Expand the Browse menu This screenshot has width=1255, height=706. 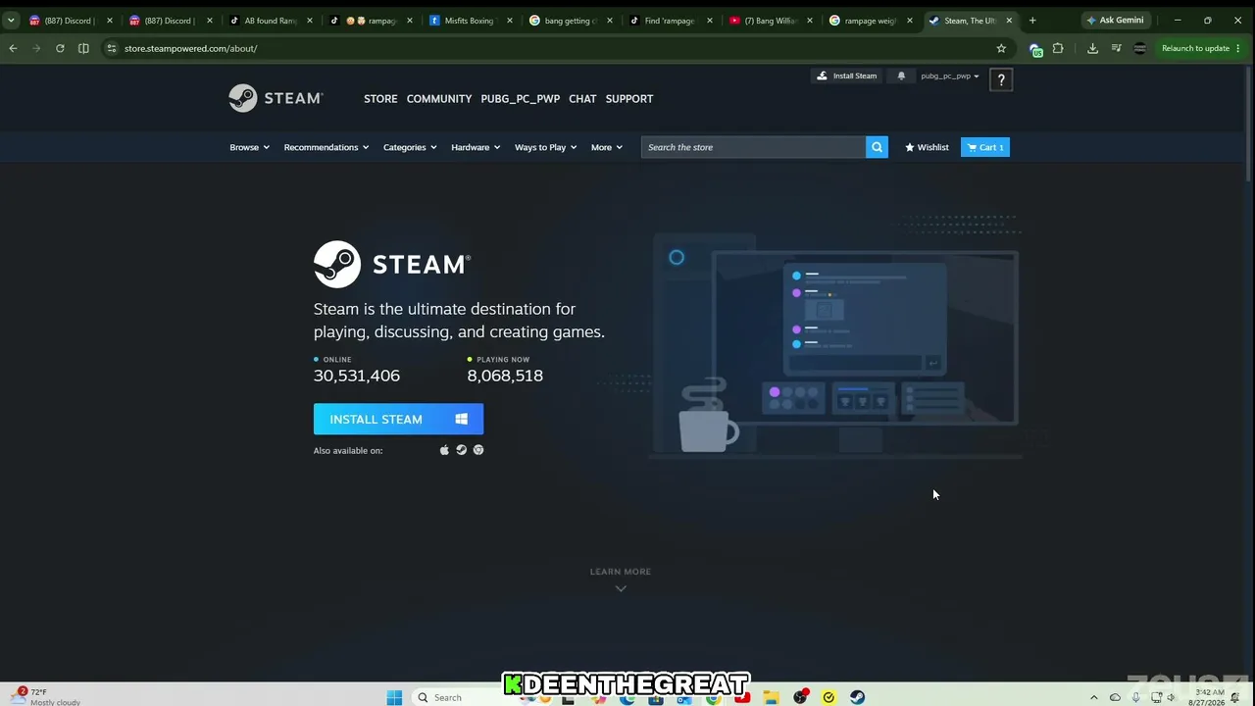pos(249,147)
